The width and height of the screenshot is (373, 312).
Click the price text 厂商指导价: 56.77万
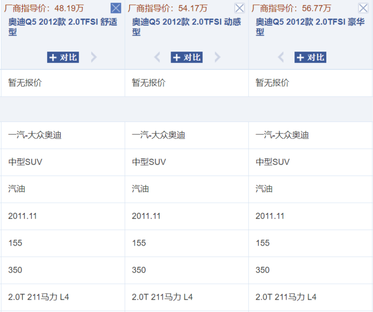coord(291,8)
